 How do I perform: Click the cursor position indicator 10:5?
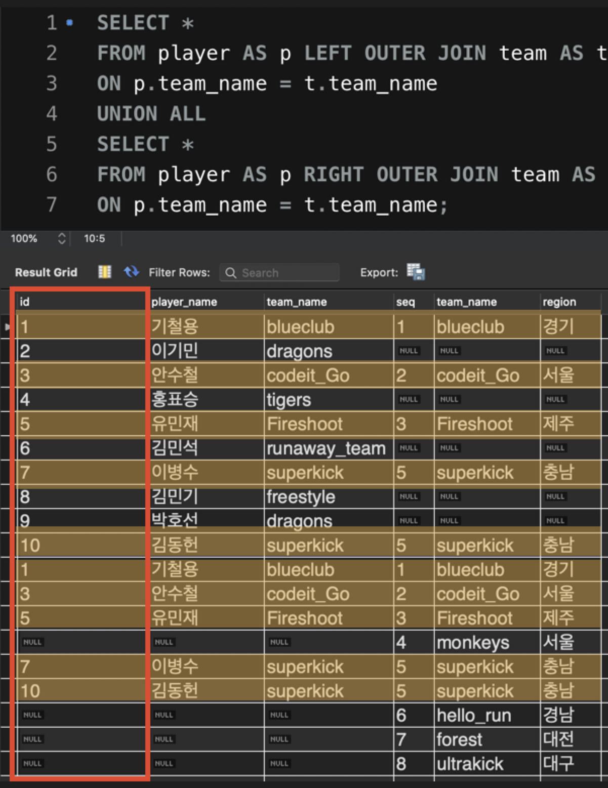point(95,238)
